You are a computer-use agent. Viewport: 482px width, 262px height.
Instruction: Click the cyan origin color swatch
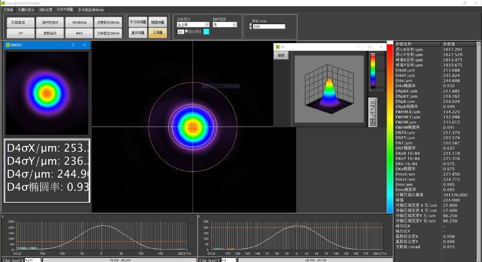(206, 31)
